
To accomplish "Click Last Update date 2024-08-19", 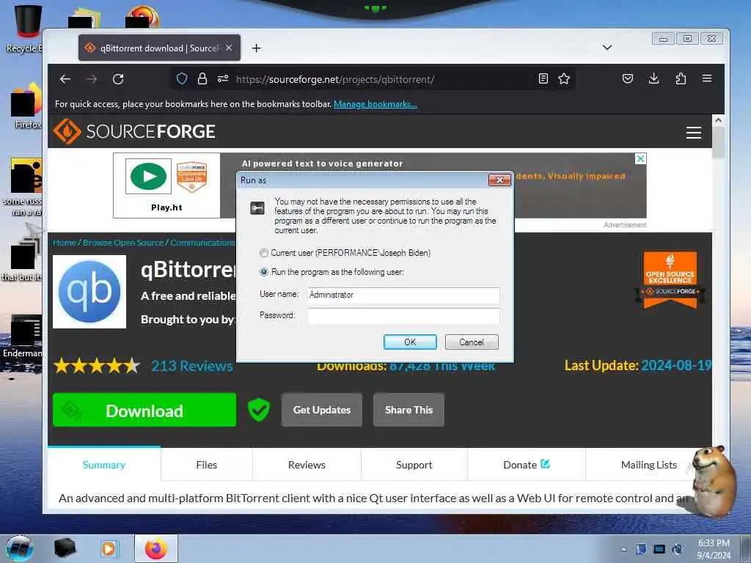I will coord(675,366).
